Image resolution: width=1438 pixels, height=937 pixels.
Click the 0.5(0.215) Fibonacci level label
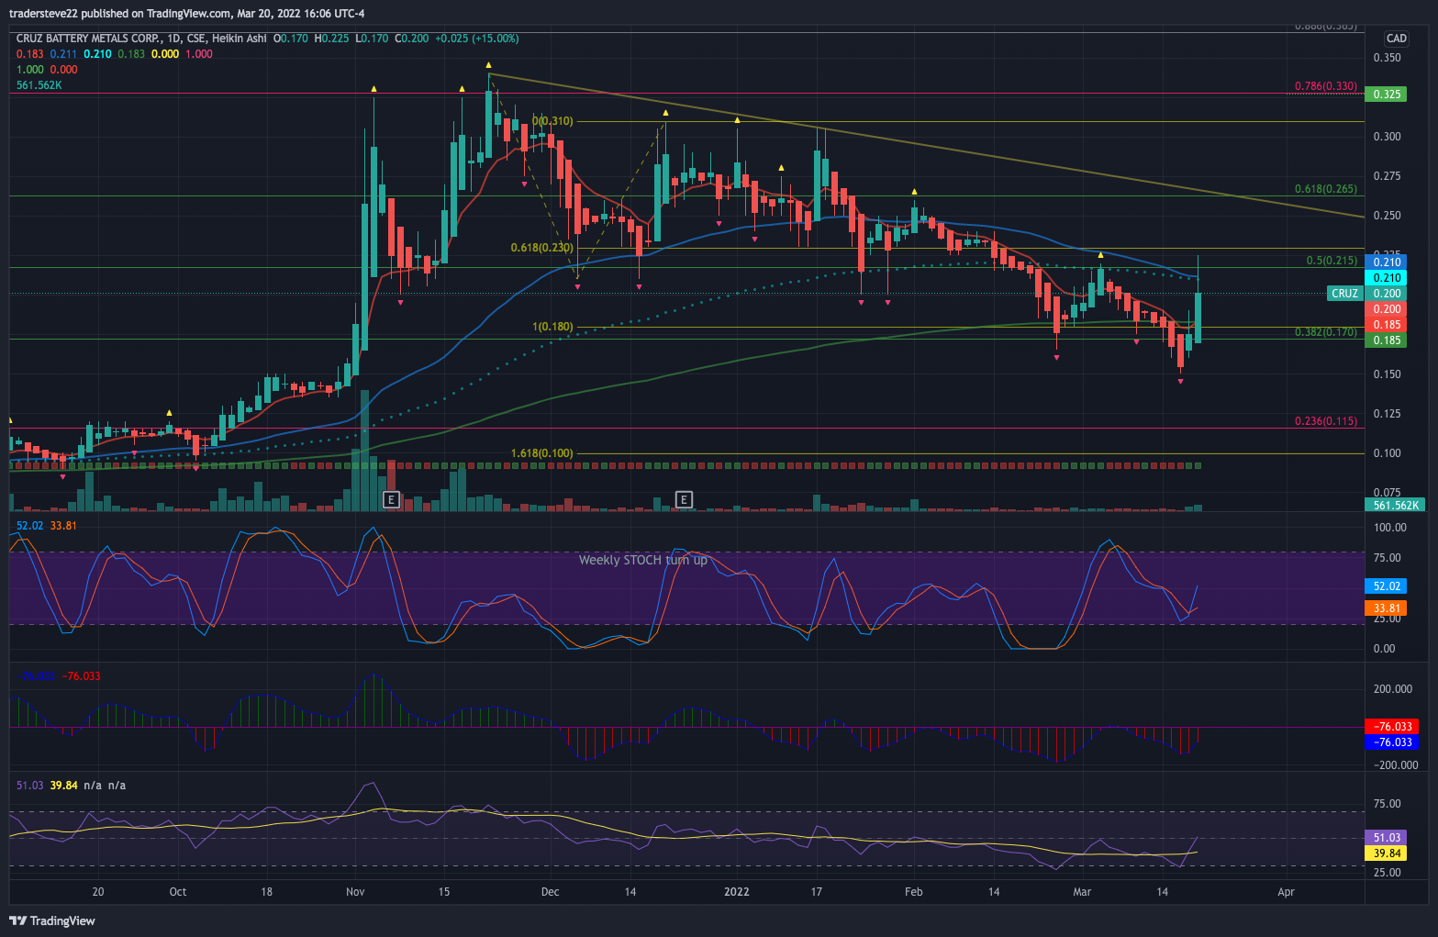pos(1332,261)
